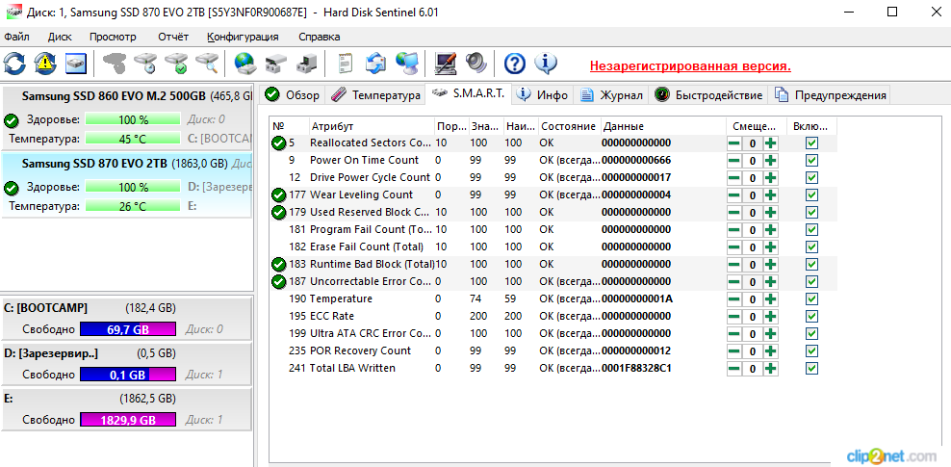Click the 45 °C temperature bar

tap(133, 139)
